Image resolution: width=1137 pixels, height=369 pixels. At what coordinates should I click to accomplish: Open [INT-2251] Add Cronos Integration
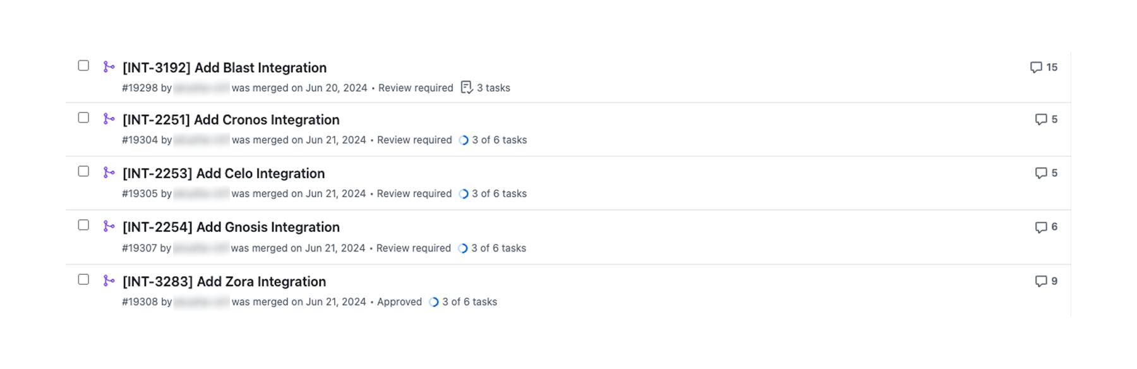(231, 119)
